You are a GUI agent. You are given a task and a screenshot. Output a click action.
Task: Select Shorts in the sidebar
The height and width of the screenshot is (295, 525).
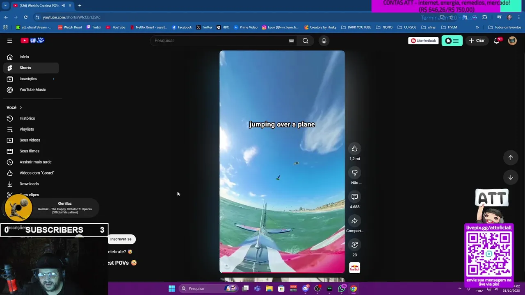coord(31,68)
